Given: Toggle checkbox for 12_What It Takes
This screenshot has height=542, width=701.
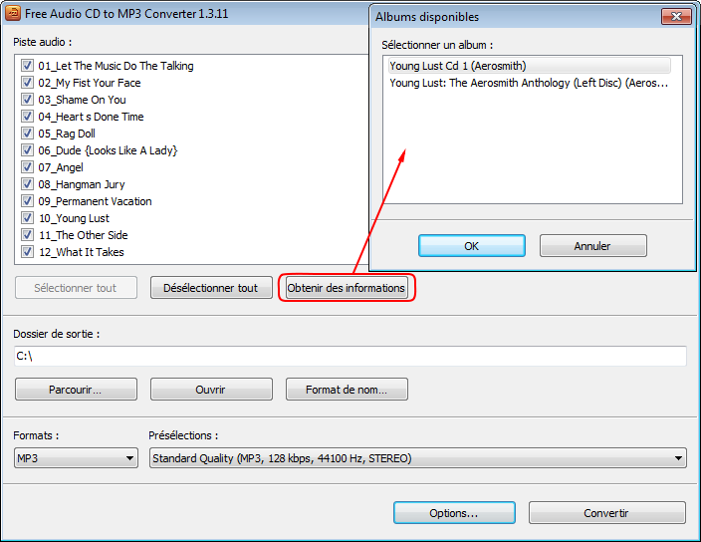Looking at the screenshot, I should (27, 252).
